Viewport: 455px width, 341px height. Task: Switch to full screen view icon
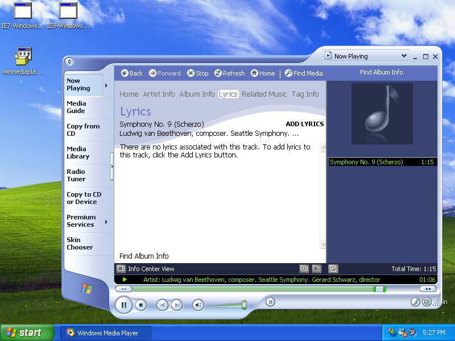[317, 269]
